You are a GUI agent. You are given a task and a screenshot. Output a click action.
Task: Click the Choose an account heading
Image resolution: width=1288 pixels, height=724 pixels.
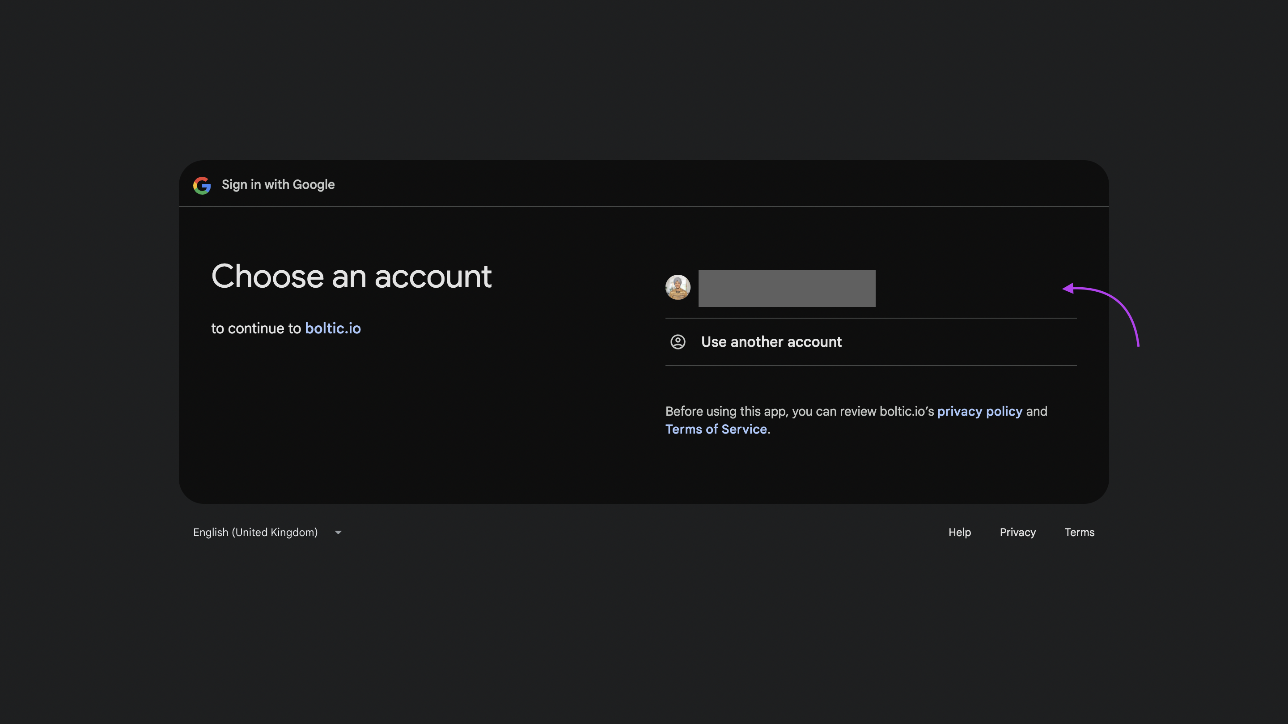[352, 276]
